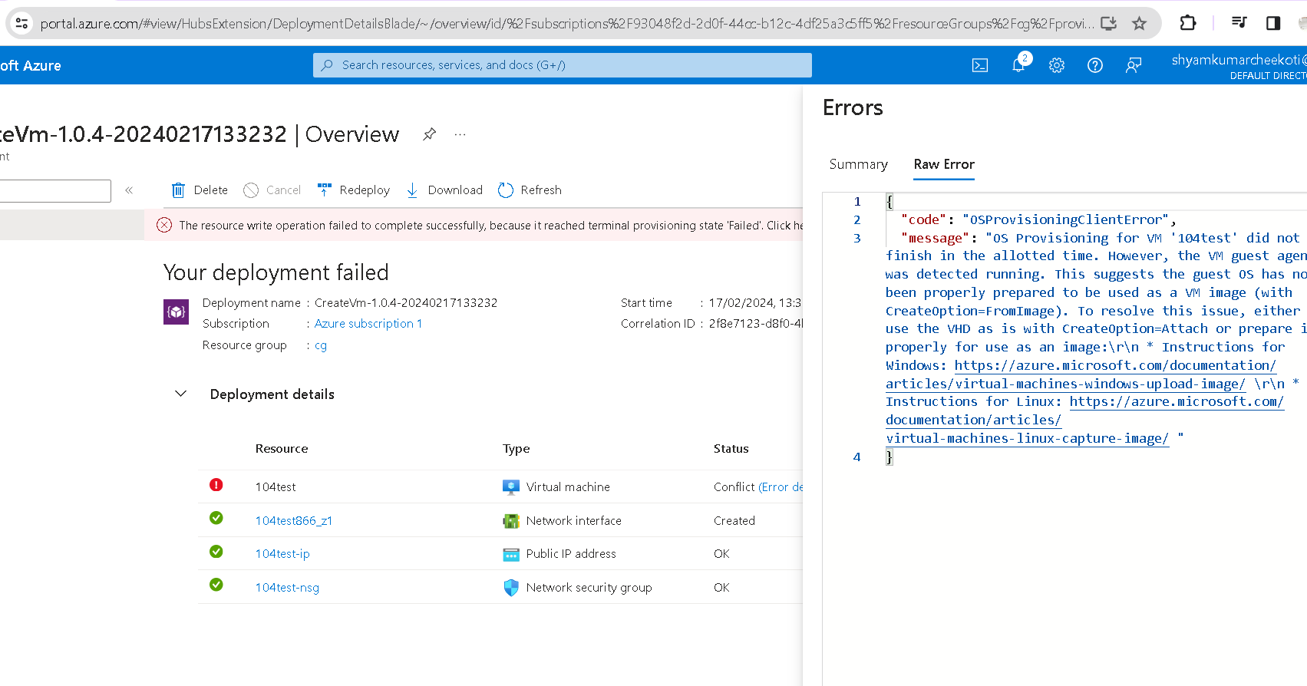The width and height of the screenshot is (1307, 686).
Task: Click the Download toolbar button
Action: [444, 190]
